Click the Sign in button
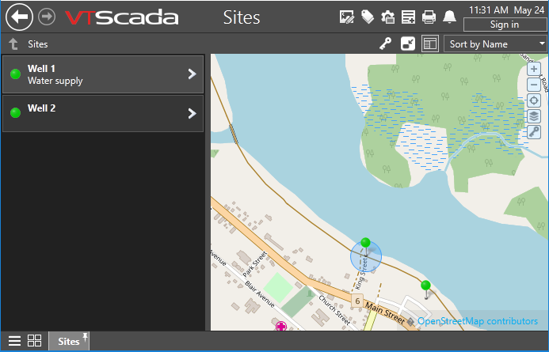Viewport: 549px width, 352px height. coord(505,25)
